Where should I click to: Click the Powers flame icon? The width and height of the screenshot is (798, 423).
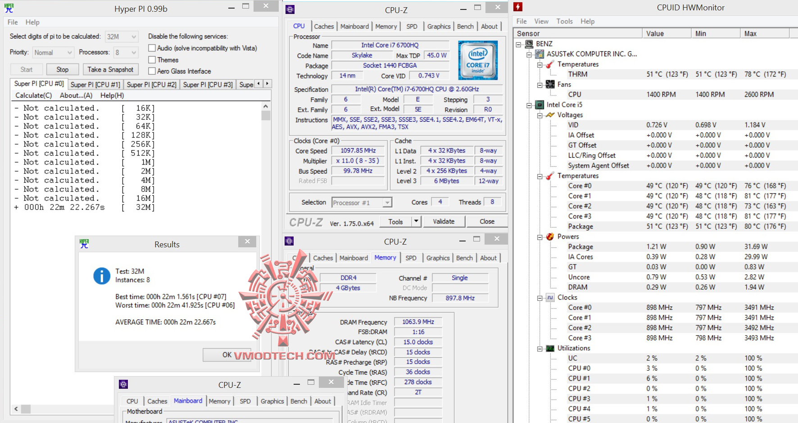550,237
